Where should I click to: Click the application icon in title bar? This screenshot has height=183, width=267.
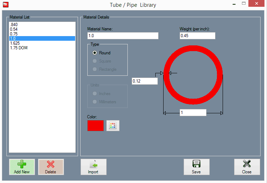coord(5,5)
